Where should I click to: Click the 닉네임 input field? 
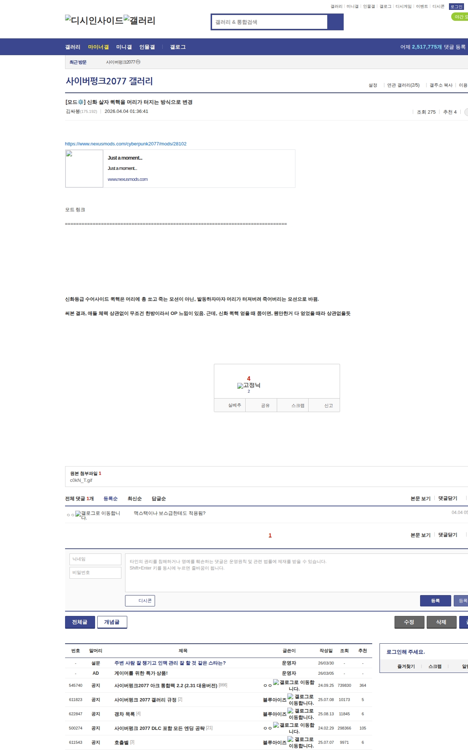coord(95,559)
